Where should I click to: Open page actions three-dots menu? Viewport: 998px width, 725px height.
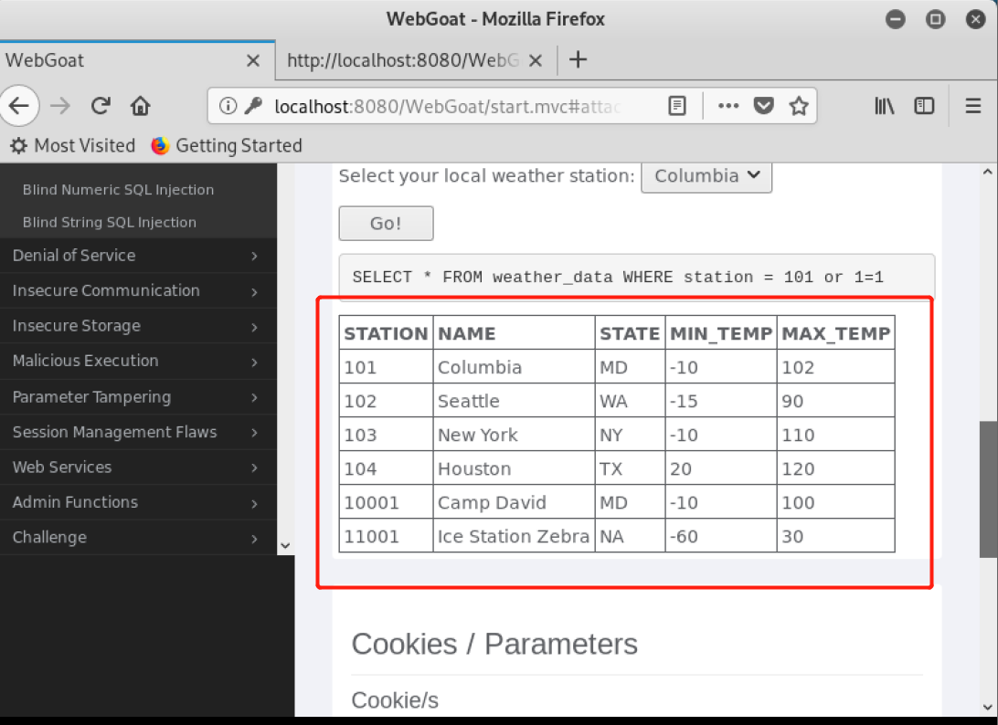pos(728,106)
